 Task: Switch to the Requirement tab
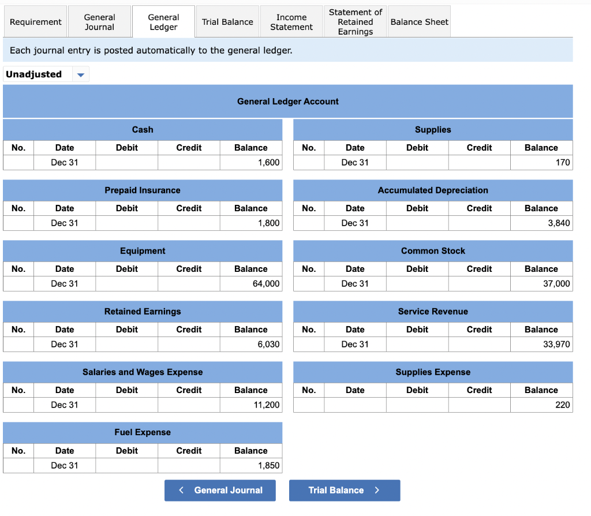coord(35,21)
